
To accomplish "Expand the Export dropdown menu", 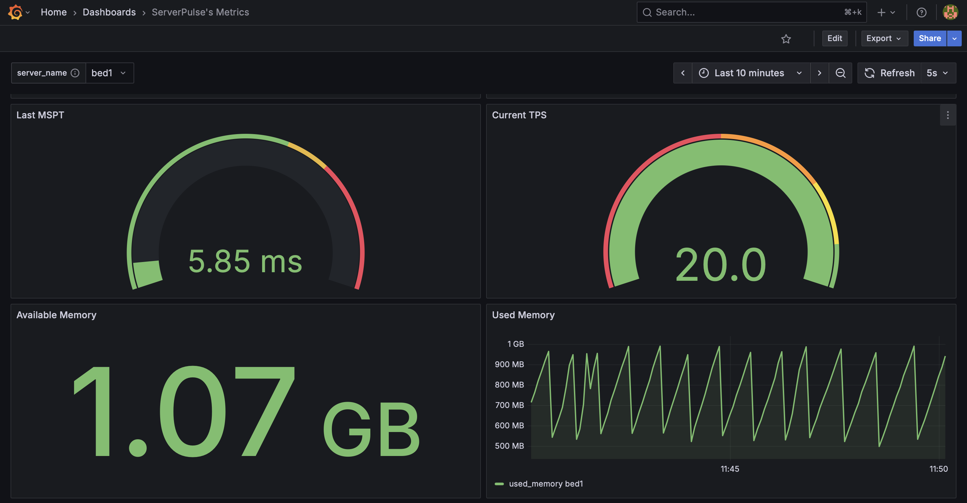I will (884, 38).
